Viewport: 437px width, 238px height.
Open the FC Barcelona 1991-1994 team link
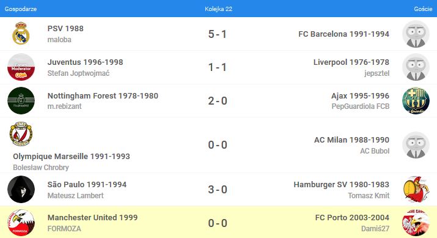click(x=343, y=34)
